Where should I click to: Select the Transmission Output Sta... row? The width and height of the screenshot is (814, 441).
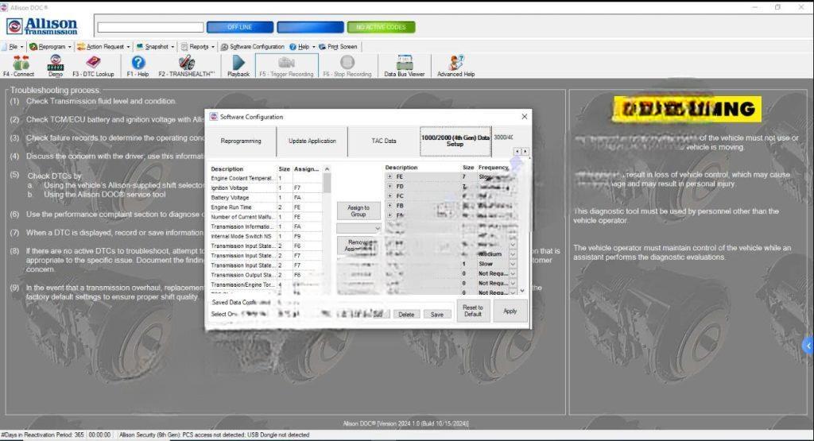pos(266,275)
